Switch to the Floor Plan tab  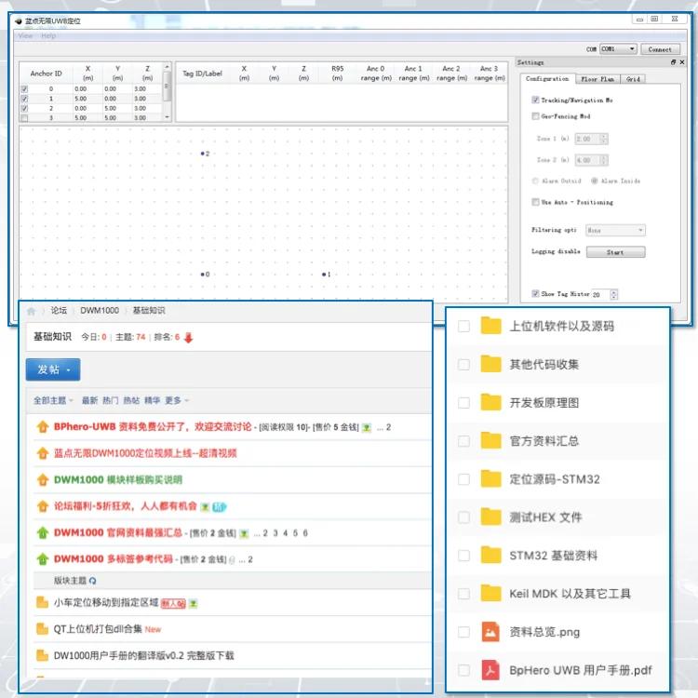point(597,79)
